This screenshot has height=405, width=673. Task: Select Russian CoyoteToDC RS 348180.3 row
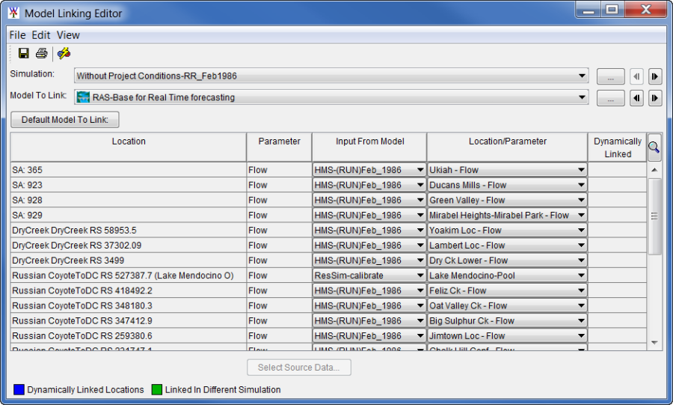tap(129, 305)
